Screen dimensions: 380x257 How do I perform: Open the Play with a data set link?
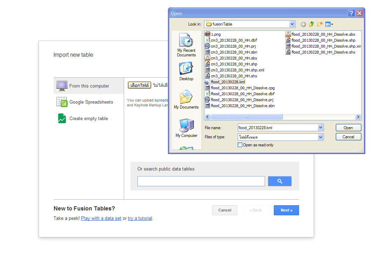point(101,218)
